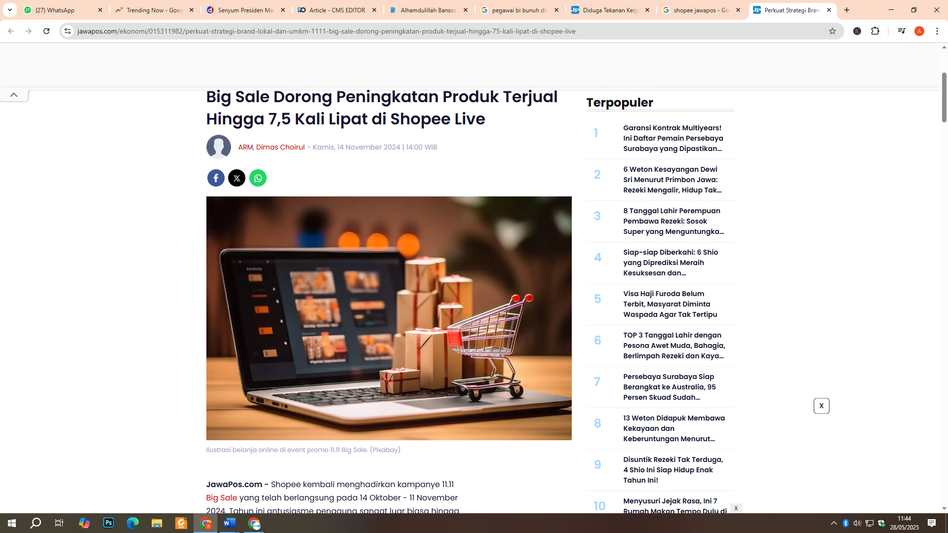This screenshot has width=948, height=533.
Task: Open File Explorer from the taskbar
Action: pos(157,523)
